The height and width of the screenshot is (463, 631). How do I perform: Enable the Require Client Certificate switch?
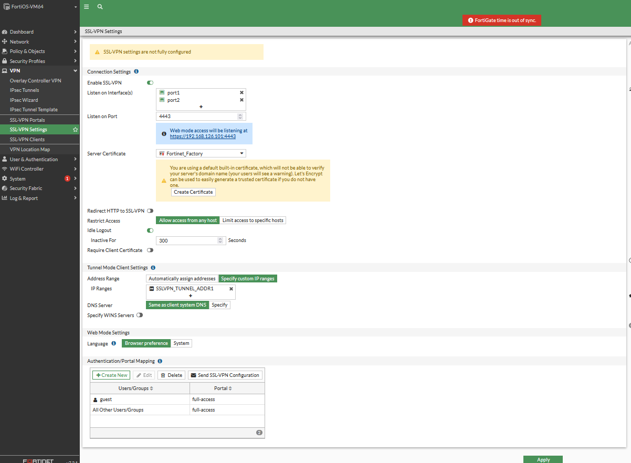click(150, 250)
